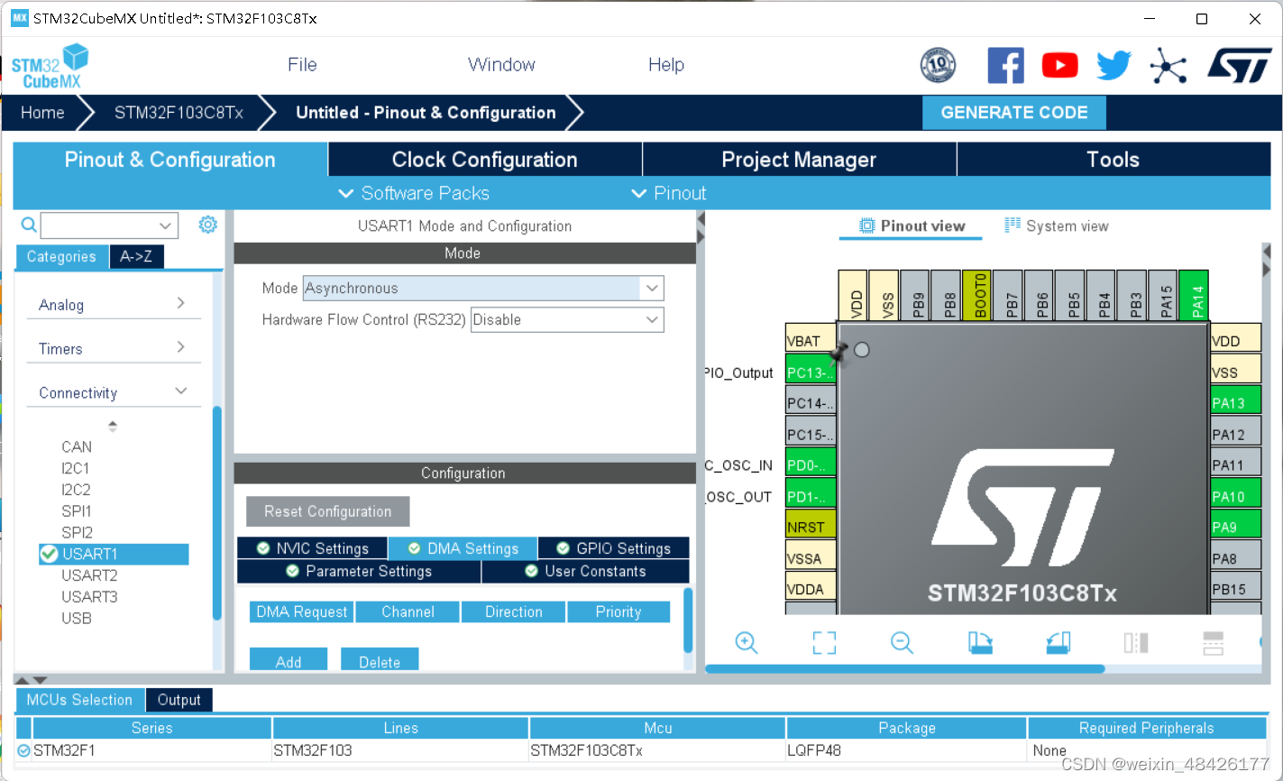The height and width of the screenshot is (781, 1283).
Task: Open the search box dropdown arrow
Action: click(166, 225)
